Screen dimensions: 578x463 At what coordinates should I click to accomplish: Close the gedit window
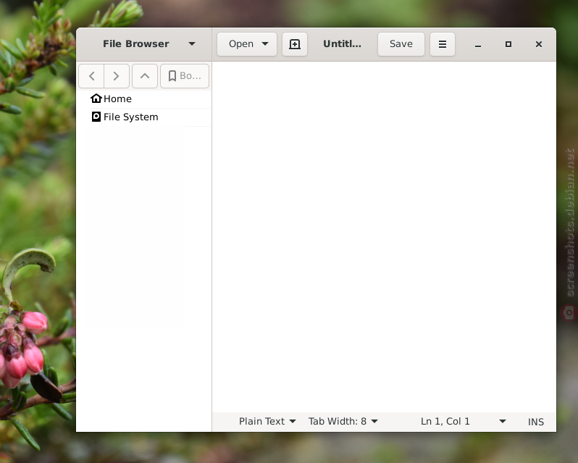tap(539, 44)
